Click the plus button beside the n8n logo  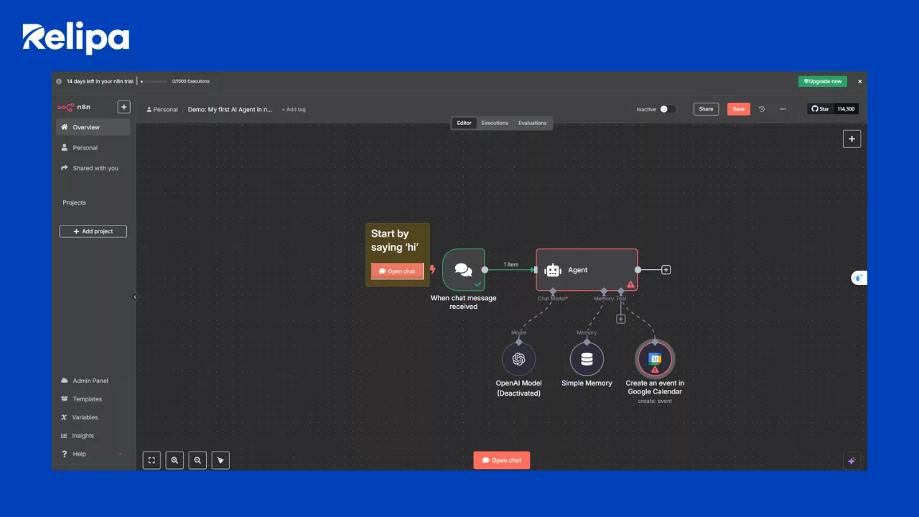pos(123,107)
